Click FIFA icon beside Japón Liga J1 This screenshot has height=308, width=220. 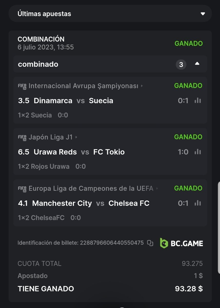click(x=22, y=137)
